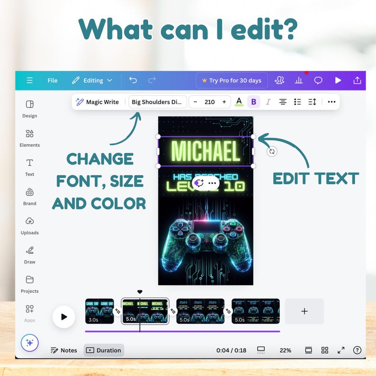Click the rotate handle beside MICHAEL text
Screen dimensions: 376x376
pos(272,152)
